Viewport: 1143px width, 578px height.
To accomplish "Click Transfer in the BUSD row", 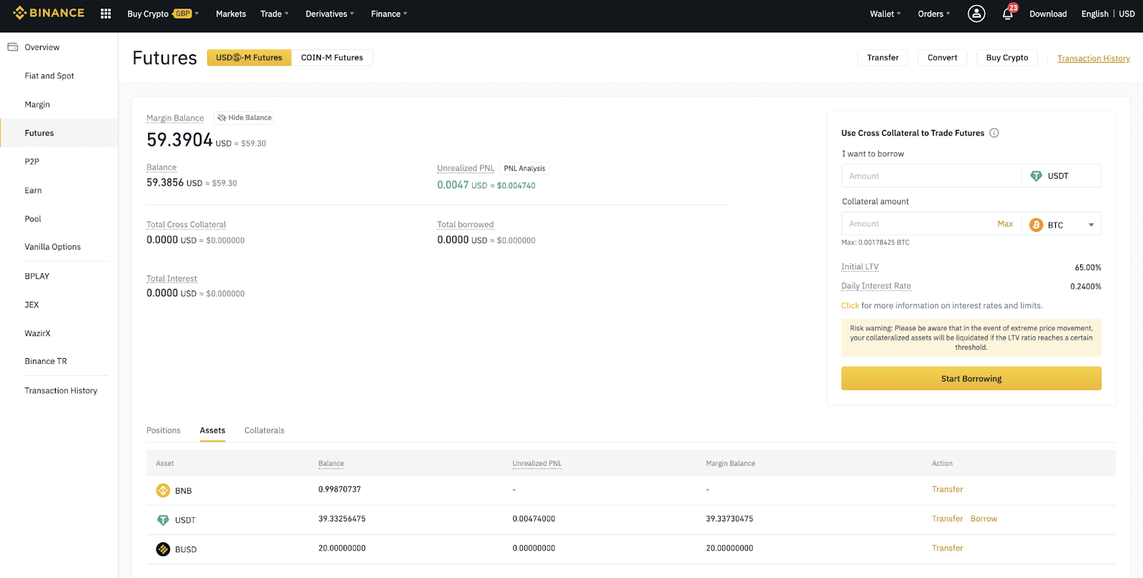I will click(x=947, y=548).
